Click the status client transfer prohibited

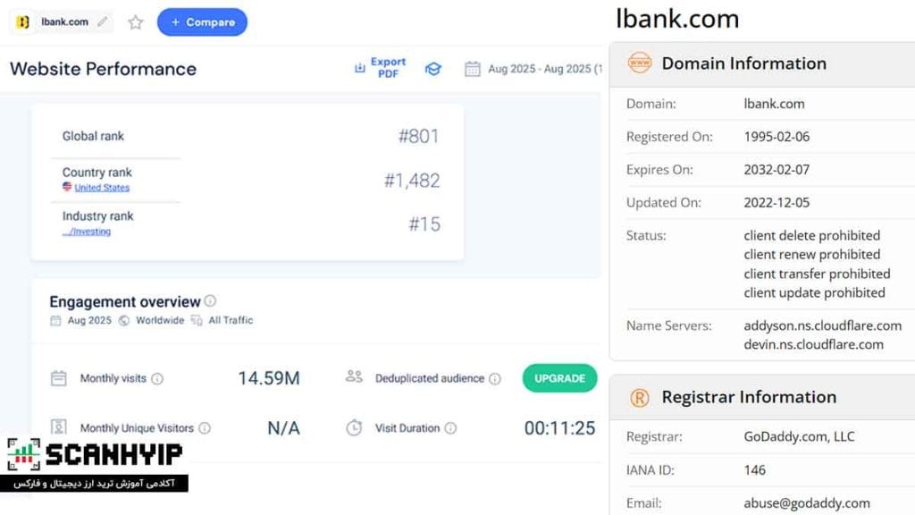click(817, 274)
